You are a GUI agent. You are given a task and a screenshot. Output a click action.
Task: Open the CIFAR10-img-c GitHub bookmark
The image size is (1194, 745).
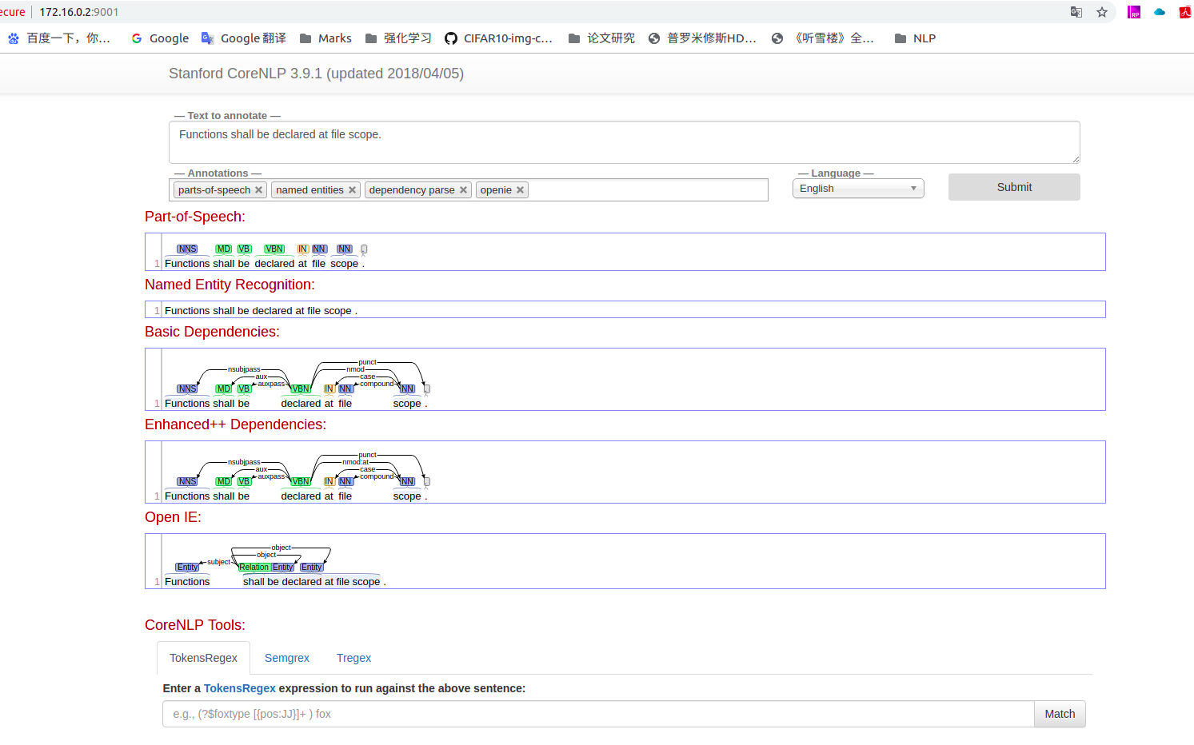tap(499, 38)
